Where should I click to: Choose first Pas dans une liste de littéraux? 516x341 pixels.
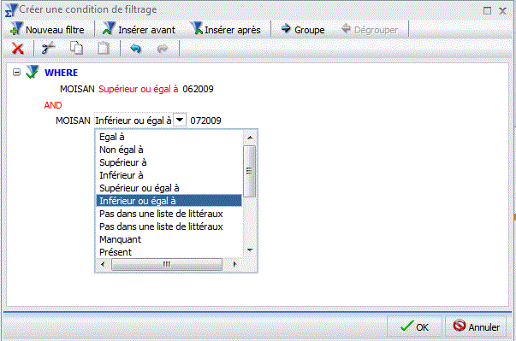tap(169, 214)
